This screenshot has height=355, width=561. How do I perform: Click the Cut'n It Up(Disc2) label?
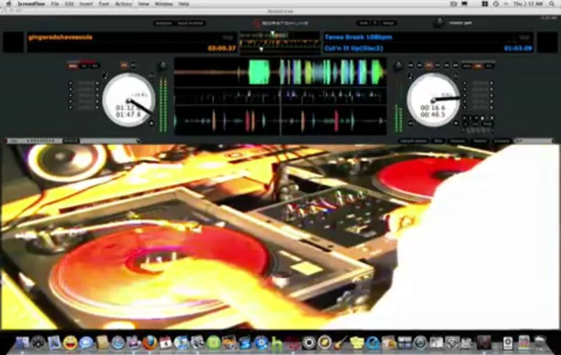tap(354, 48)
